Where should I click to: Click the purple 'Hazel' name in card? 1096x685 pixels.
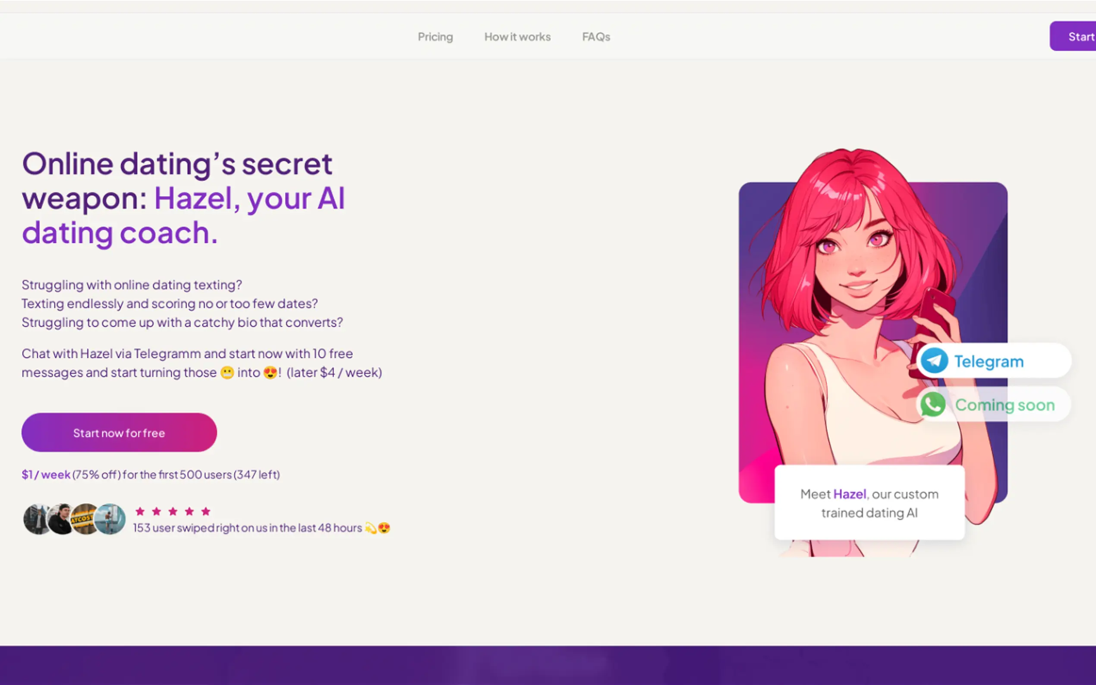coord(849,494)
